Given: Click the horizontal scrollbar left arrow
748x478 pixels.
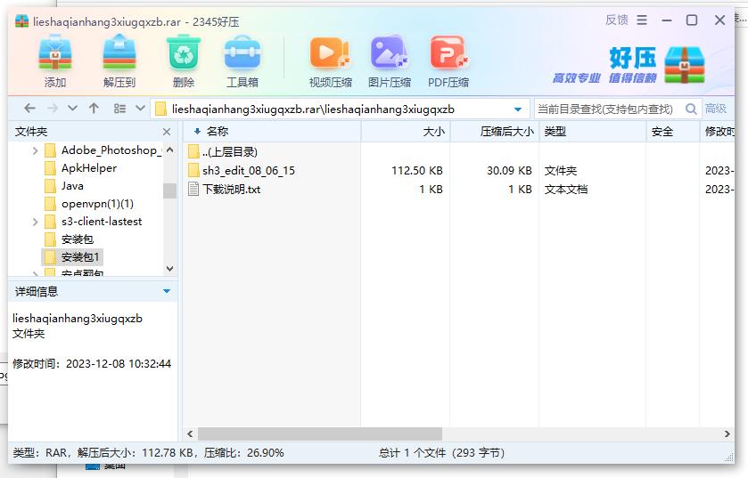Looking at the screenshot, I should click(190, 433).
